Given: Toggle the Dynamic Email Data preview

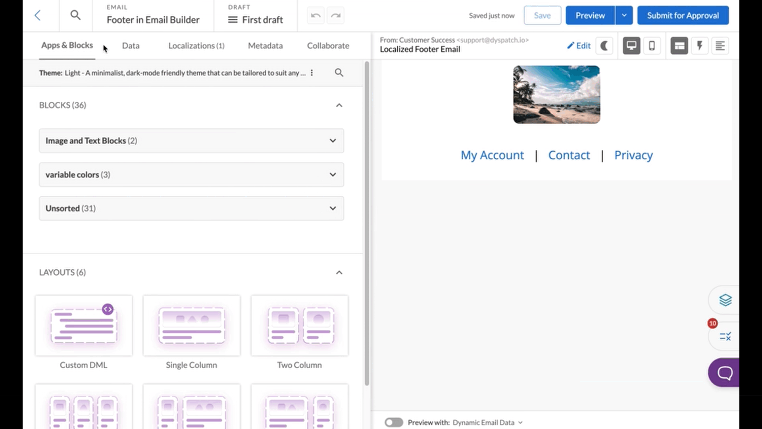Looking at the screenshot, I should (394, 422).
